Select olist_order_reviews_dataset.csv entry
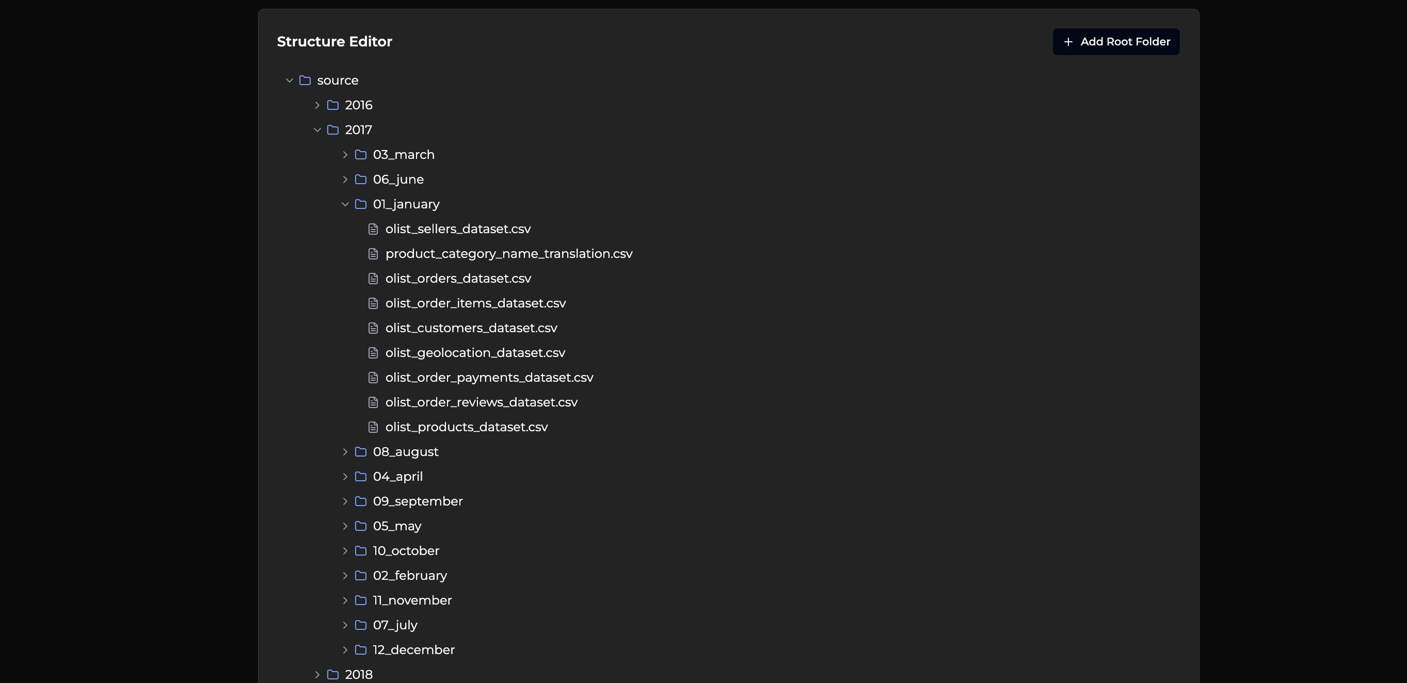 [481, 402]
